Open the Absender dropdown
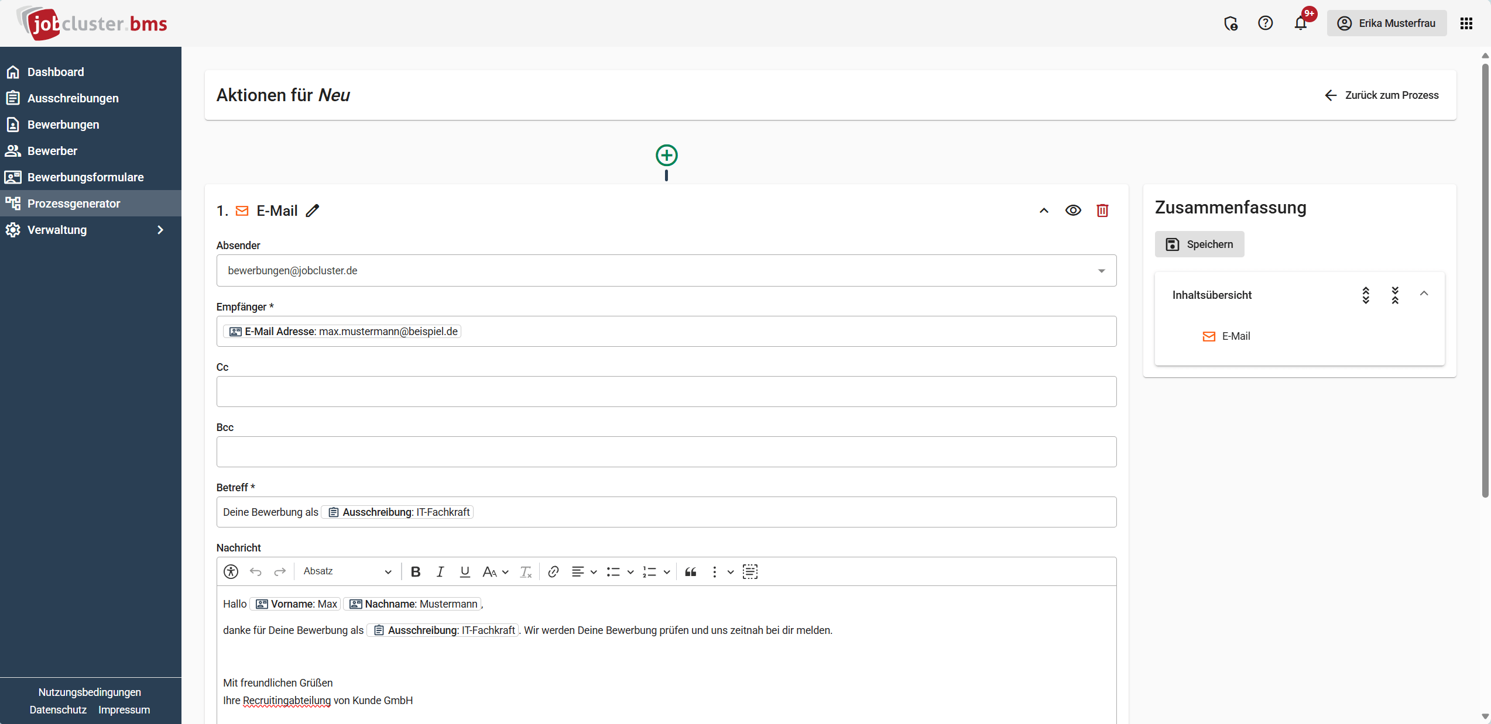 1101,270
